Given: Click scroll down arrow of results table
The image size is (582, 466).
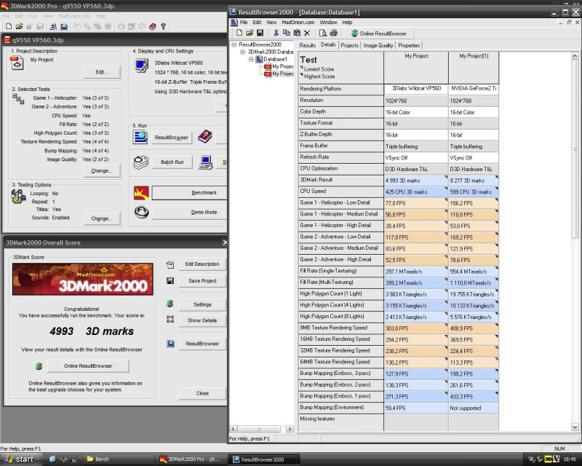Looking at the screenshot, I should [575, 427].
